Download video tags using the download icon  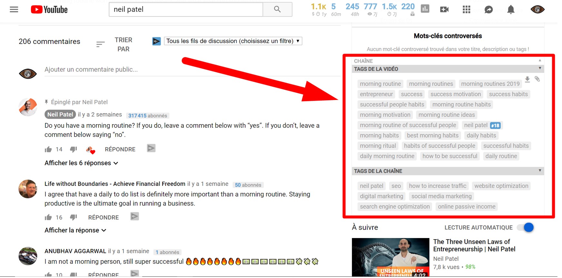(x=527, y=79)
